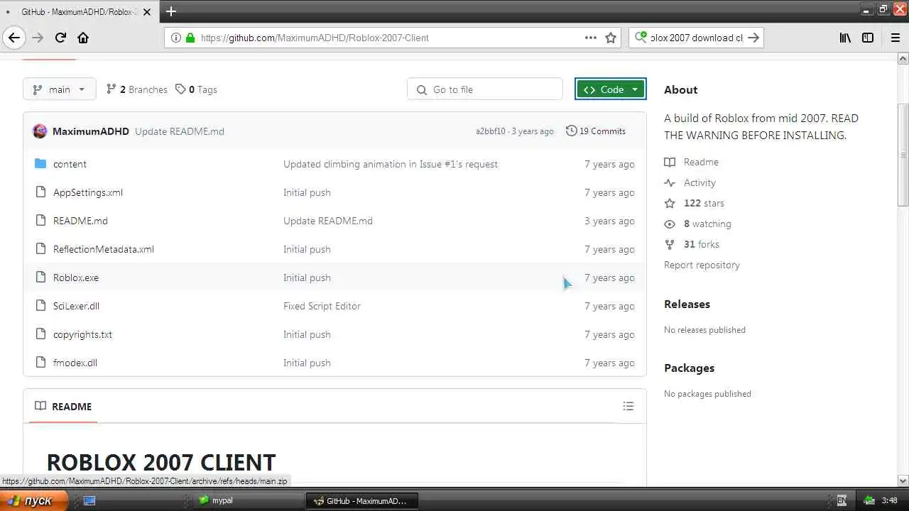The height and width of the screenshot is (511, 909).
Task: Open the Start (пуск) menu
Action: tap(33, 500)
